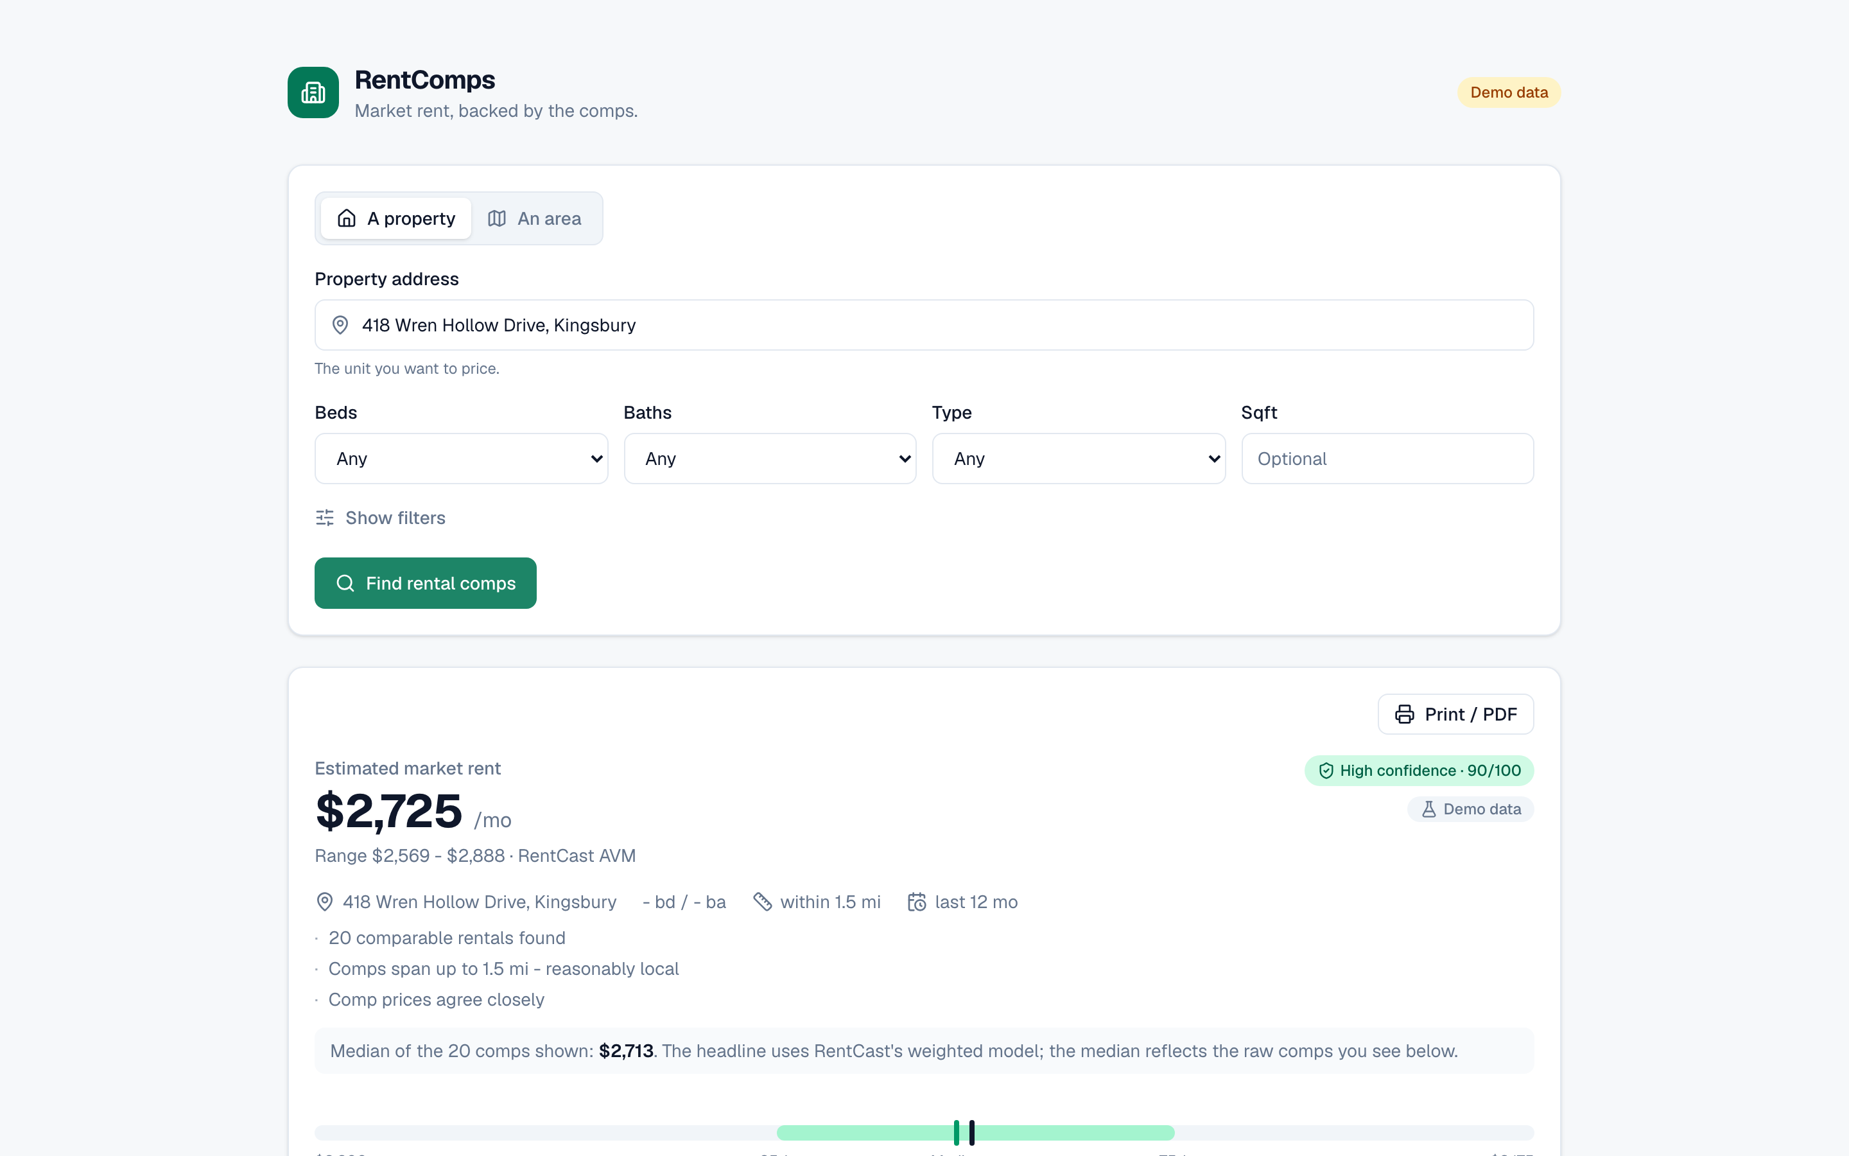Open the Baths dropdown
The image size is (1849, 1156).
click(770, 459)
